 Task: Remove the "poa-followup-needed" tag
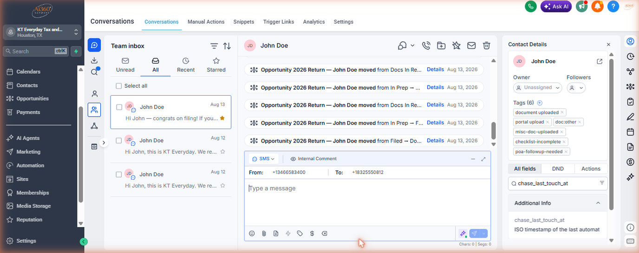coord(566,152)
